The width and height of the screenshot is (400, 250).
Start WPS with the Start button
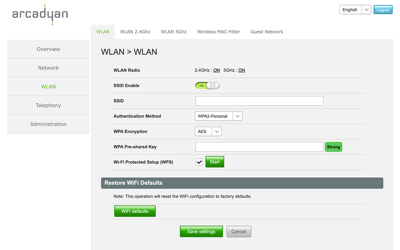pyautogui.click(x=215, y=162)
